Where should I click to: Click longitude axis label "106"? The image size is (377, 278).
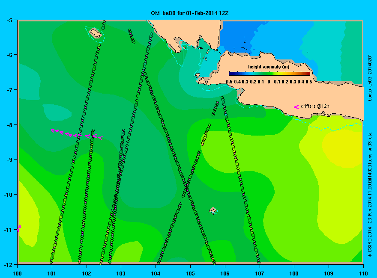point(225,273)
